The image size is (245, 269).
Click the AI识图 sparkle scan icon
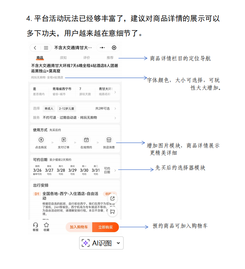[86, 243]
